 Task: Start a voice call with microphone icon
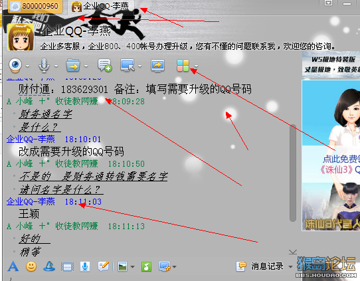point(44,65)
